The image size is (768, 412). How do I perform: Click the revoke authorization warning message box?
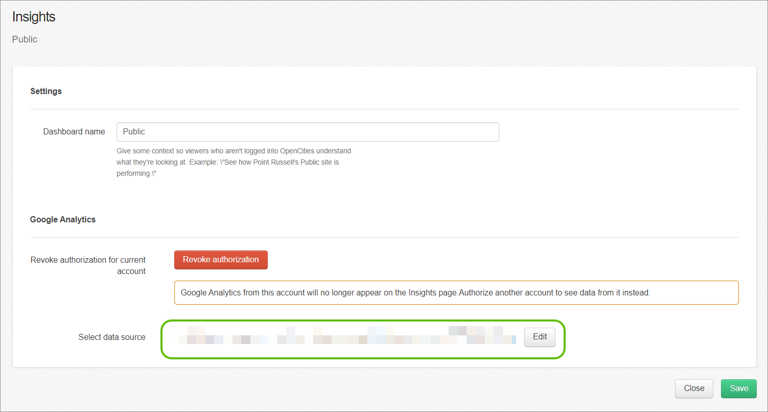point(456,292)
